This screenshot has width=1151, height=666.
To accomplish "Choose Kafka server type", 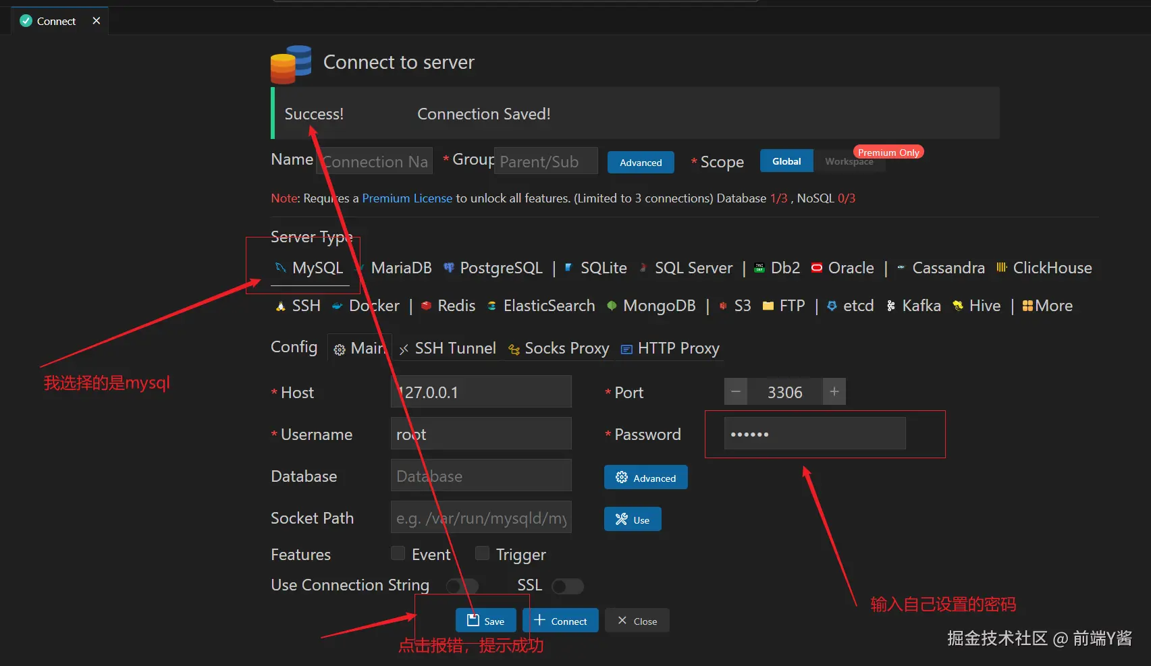I will 913,306.
